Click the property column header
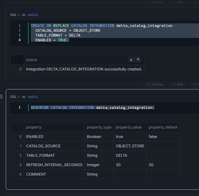This screenshot has width=199, height=196. [x=54, y=127]
